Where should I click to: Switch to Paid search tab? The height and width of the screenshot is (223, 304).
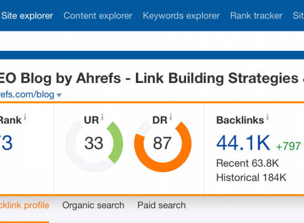point(161,206)
